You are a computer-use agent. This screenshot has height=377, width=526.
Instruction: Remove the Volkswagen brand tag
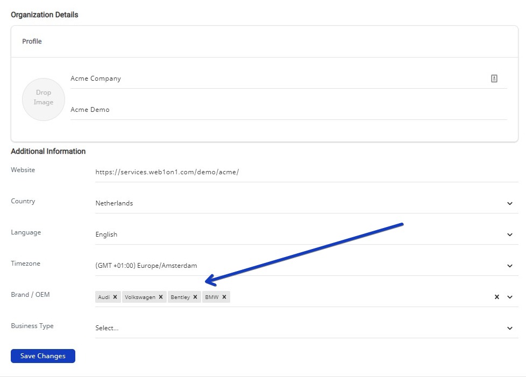click(x=161, y=297)
